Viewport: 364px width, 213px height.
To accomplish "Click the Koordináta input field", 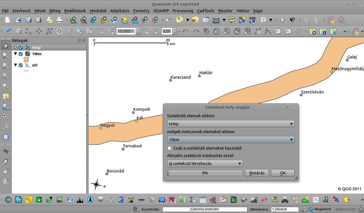I will [x=205, y=209].
